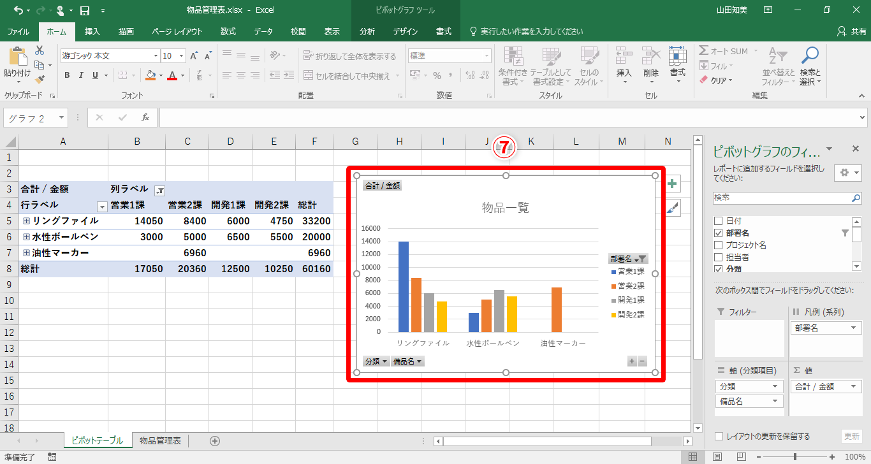
Task: Toggle italic formatting
Action: pyautogui.click(x=81, y=75)
